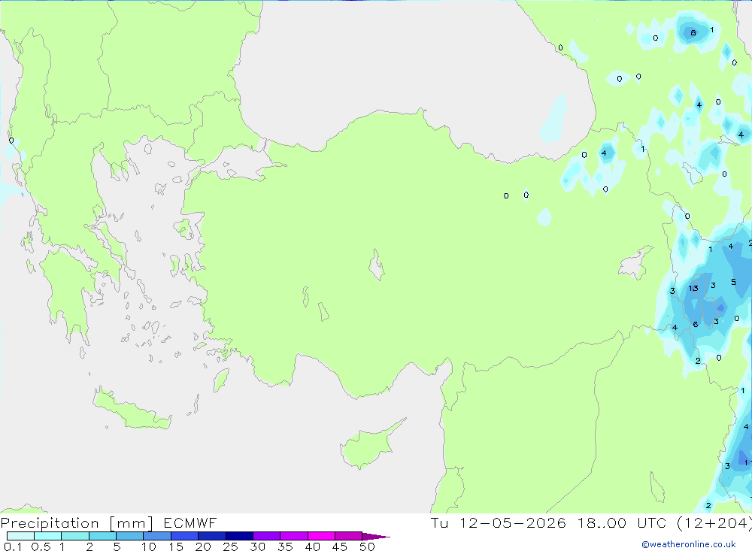Click the island of Crete on map
Image resolution: width=752 pixels, height=551 pixels.
pyautogui.click(x=132, y=409)
